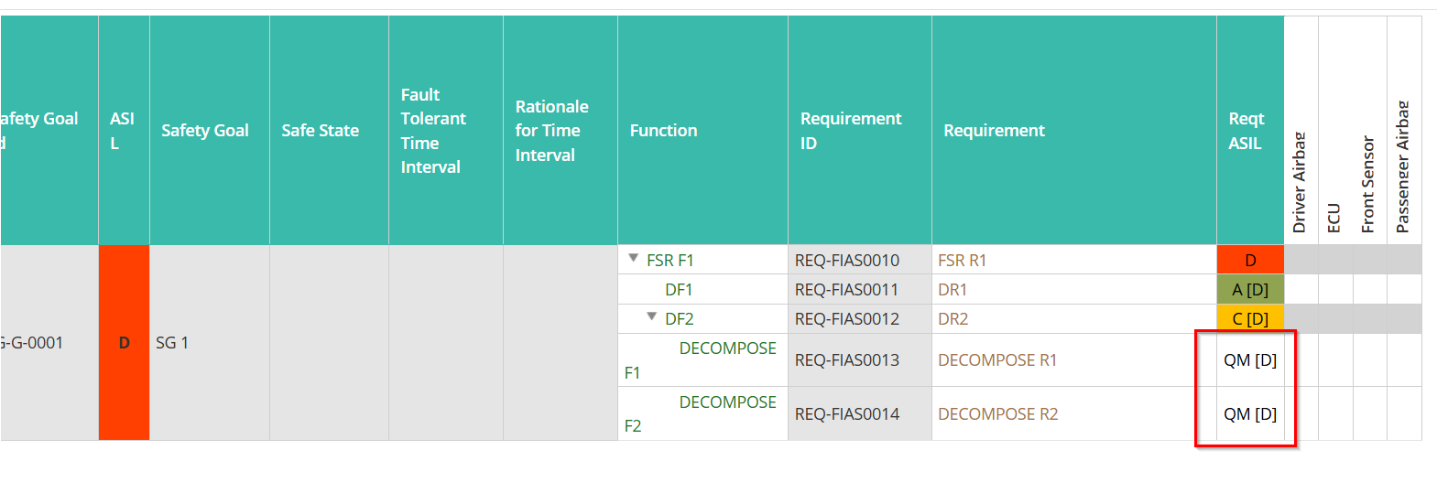
Task: Click the DECOMPOSE R2 requirement
Action: pyautogui.click(x=997, y=413)
